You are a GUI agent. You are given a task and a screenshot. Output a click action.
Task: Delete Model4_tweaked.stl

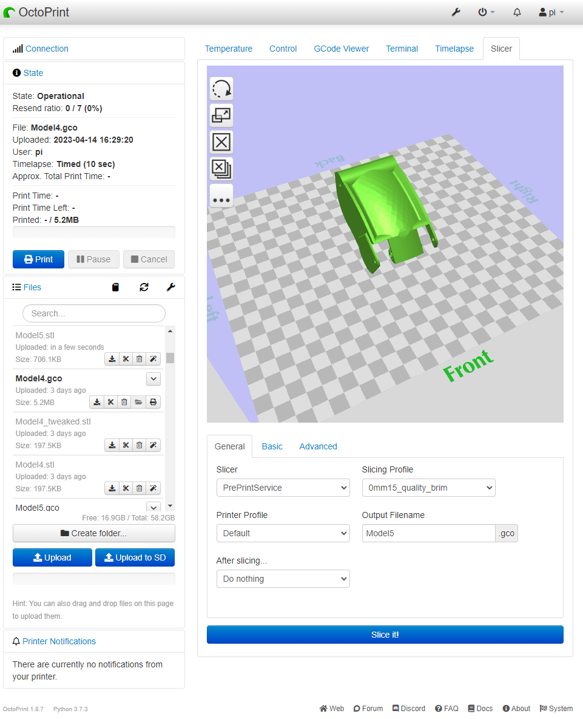click(x=139, y=445)
